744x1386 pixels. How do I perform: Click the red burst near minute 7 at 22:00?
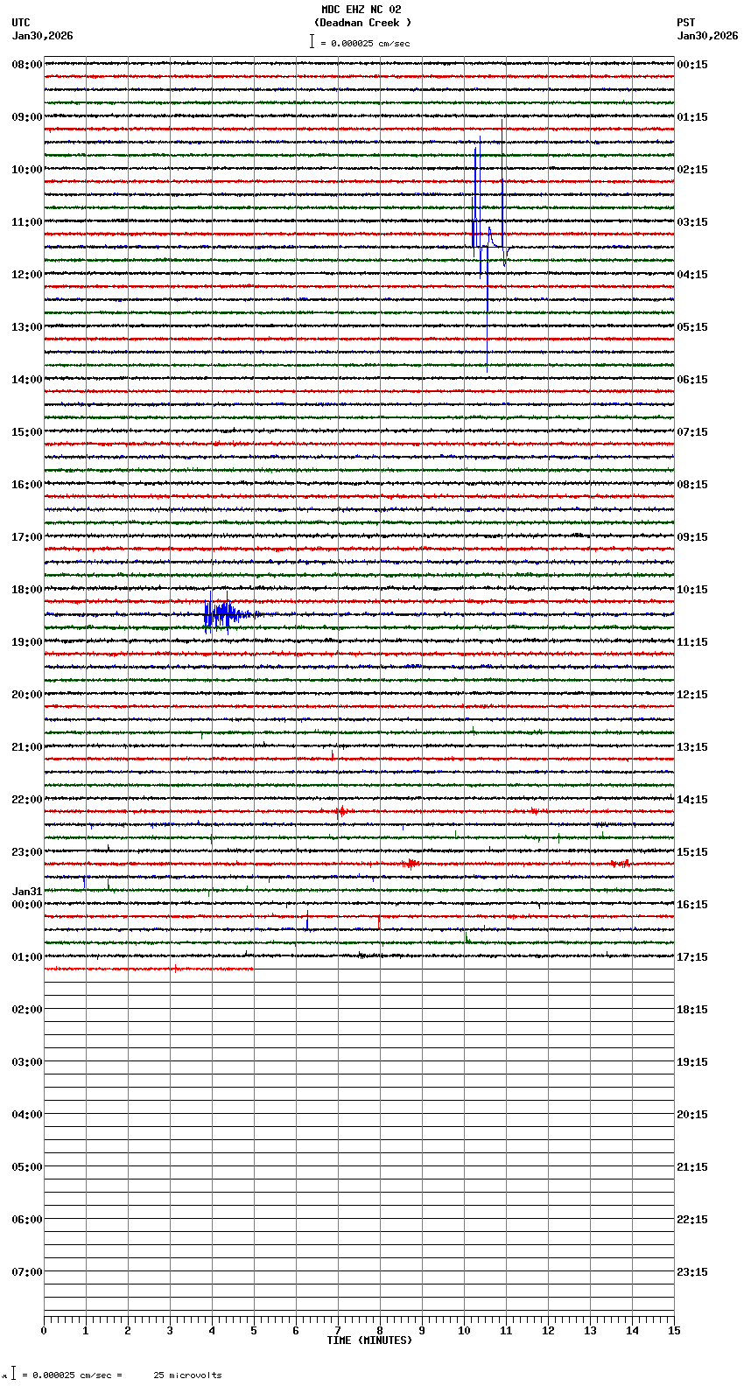click(x=342, y=812)
